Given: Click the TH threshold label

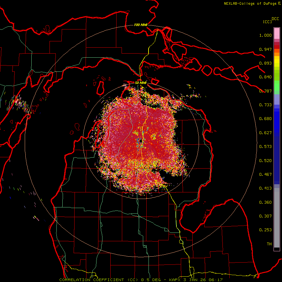Looking at the screenshot, I should (x=269, y=244).
